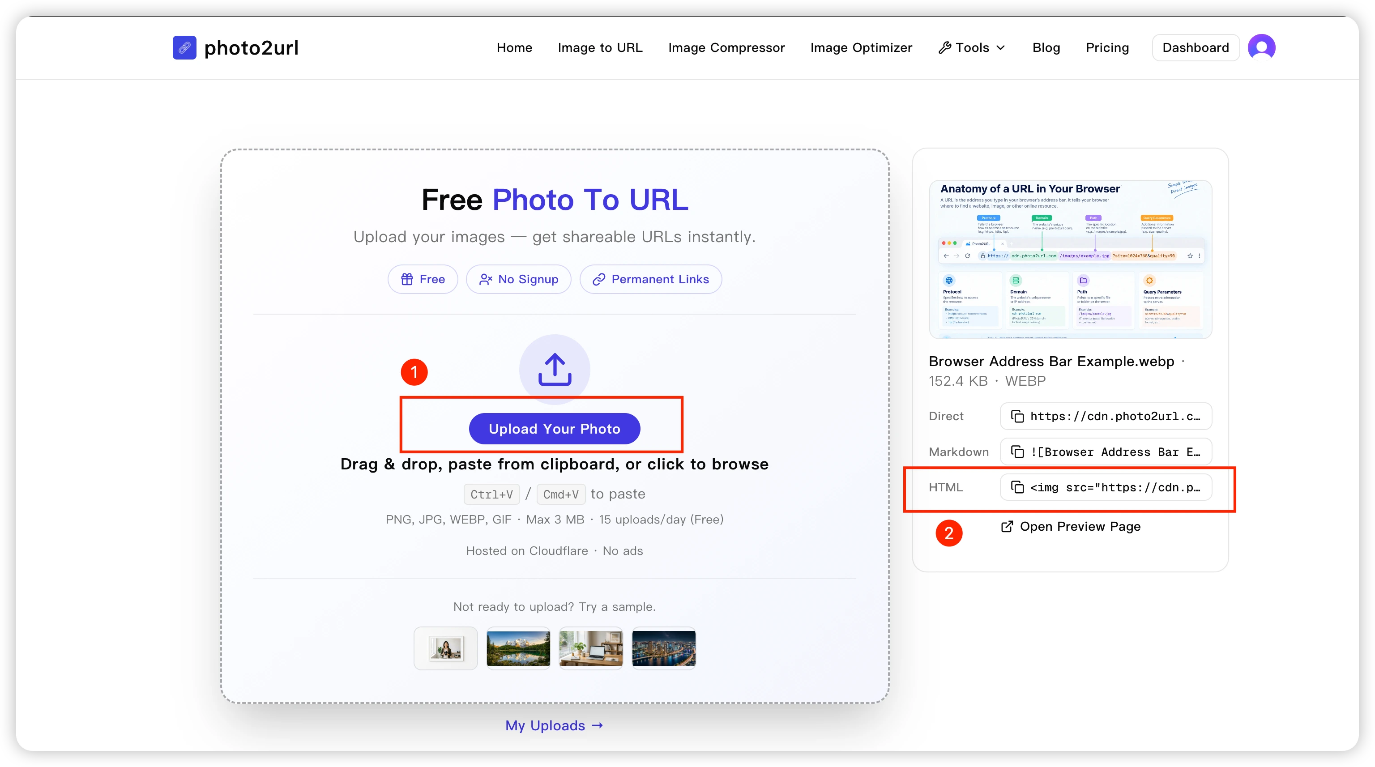Click the Upload Your Photo button
The height and width of the screenshot is (767, 1375).
tap(555, 429)
